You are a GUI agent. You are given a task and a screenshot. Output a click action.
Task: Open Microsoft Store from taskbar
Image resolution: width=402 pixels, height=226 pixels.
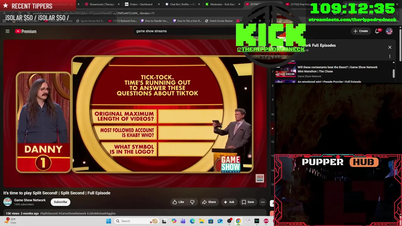tap(211, 221)
